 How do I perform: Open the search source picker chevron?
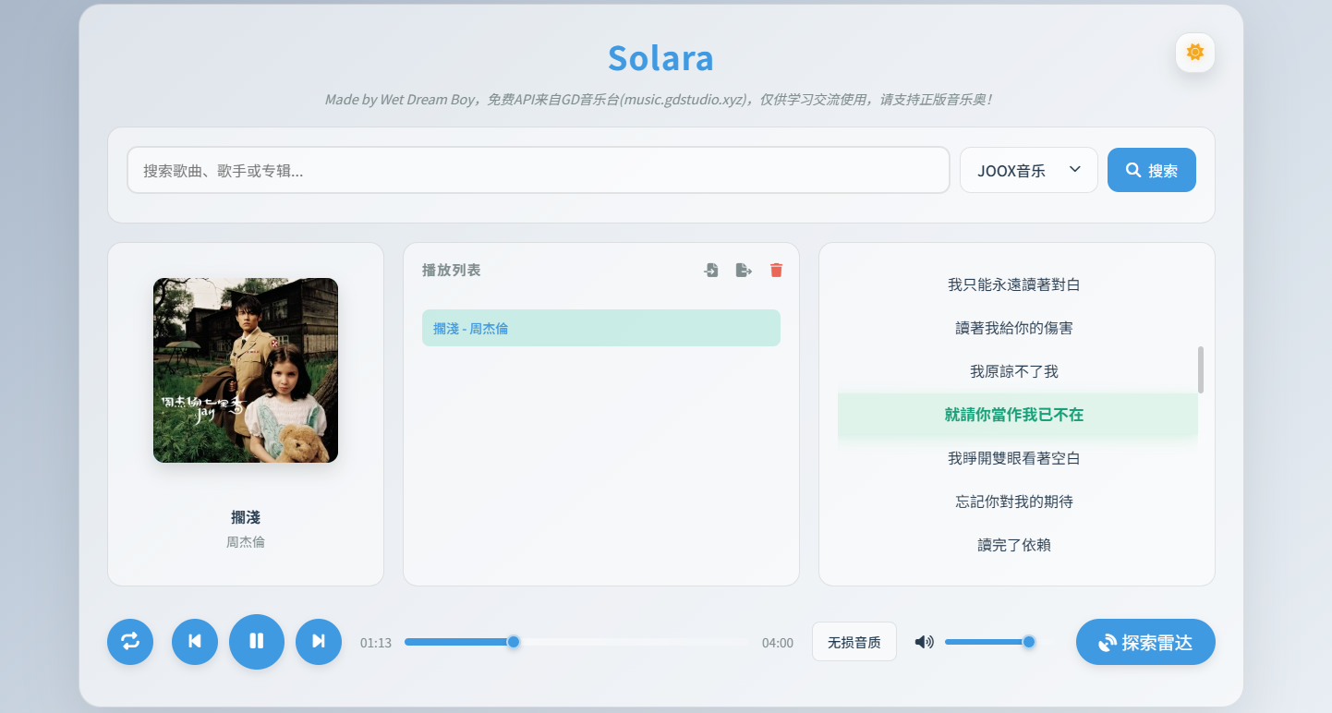(1074, 170)
